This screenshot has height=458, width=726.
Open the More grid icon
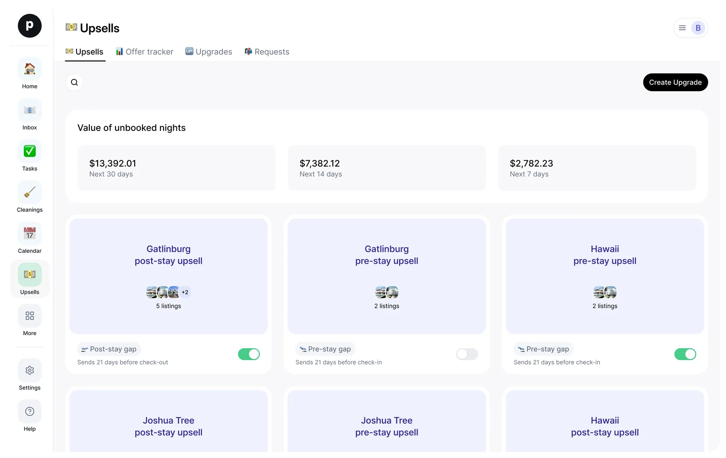[x=30, y=316]
